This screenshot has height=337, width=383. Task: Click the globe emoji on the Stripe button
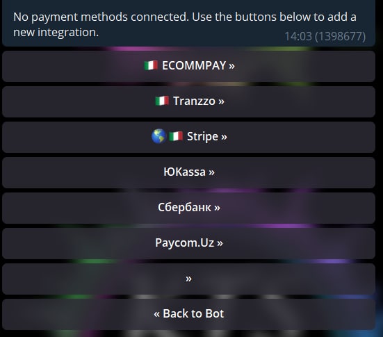click(158, 136)
